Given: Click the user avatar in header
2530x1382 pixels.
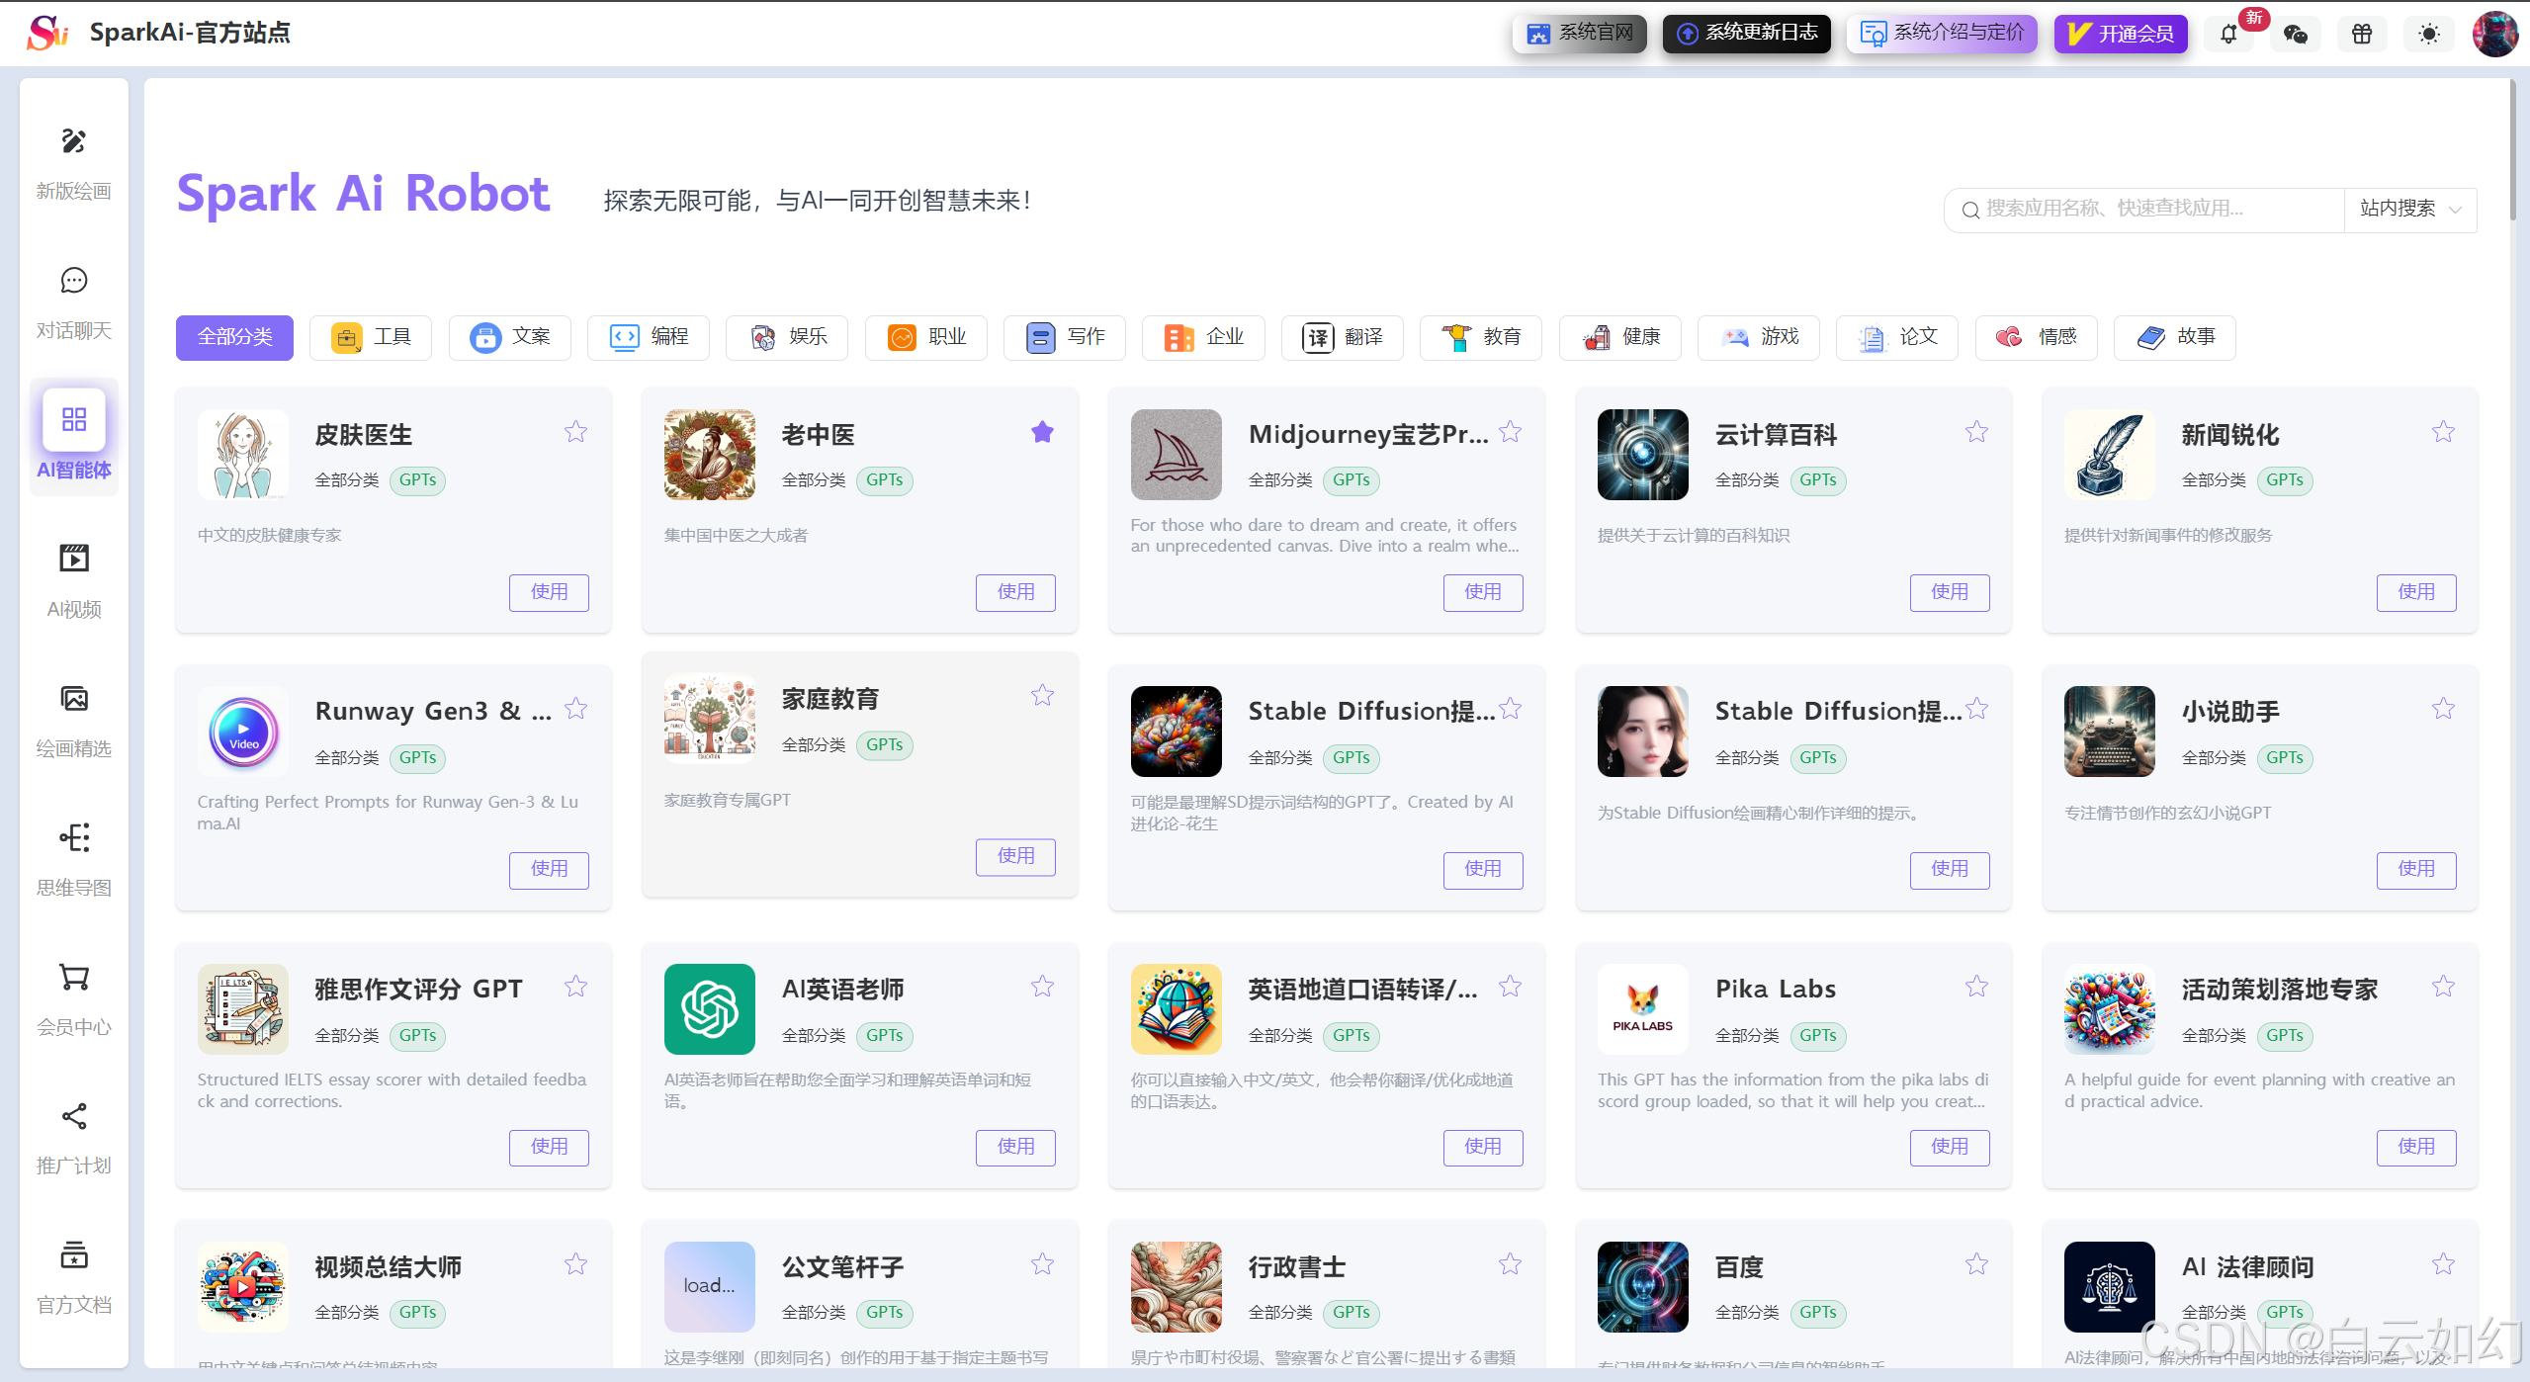Looking at the screenshot, I should point(2495,35).
